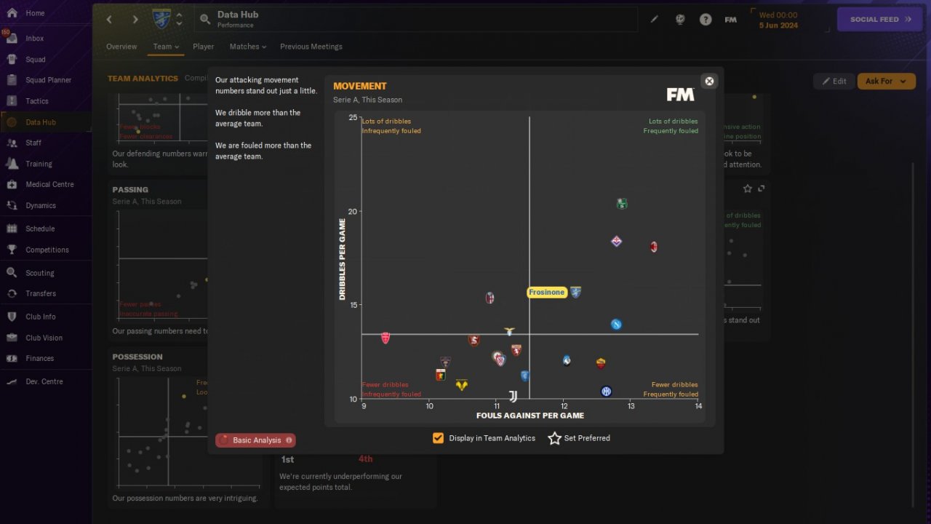Open the Schedule calendar icon
931x524 pixels.
tap(12, 229)
